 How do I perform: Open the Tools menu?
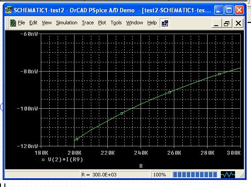116,23
